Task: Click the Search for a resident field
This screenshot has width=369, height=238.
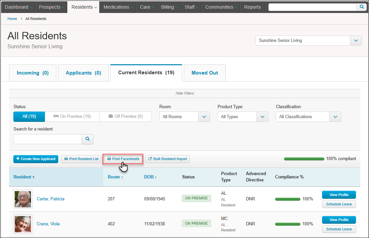Action: tap(48, 139)
